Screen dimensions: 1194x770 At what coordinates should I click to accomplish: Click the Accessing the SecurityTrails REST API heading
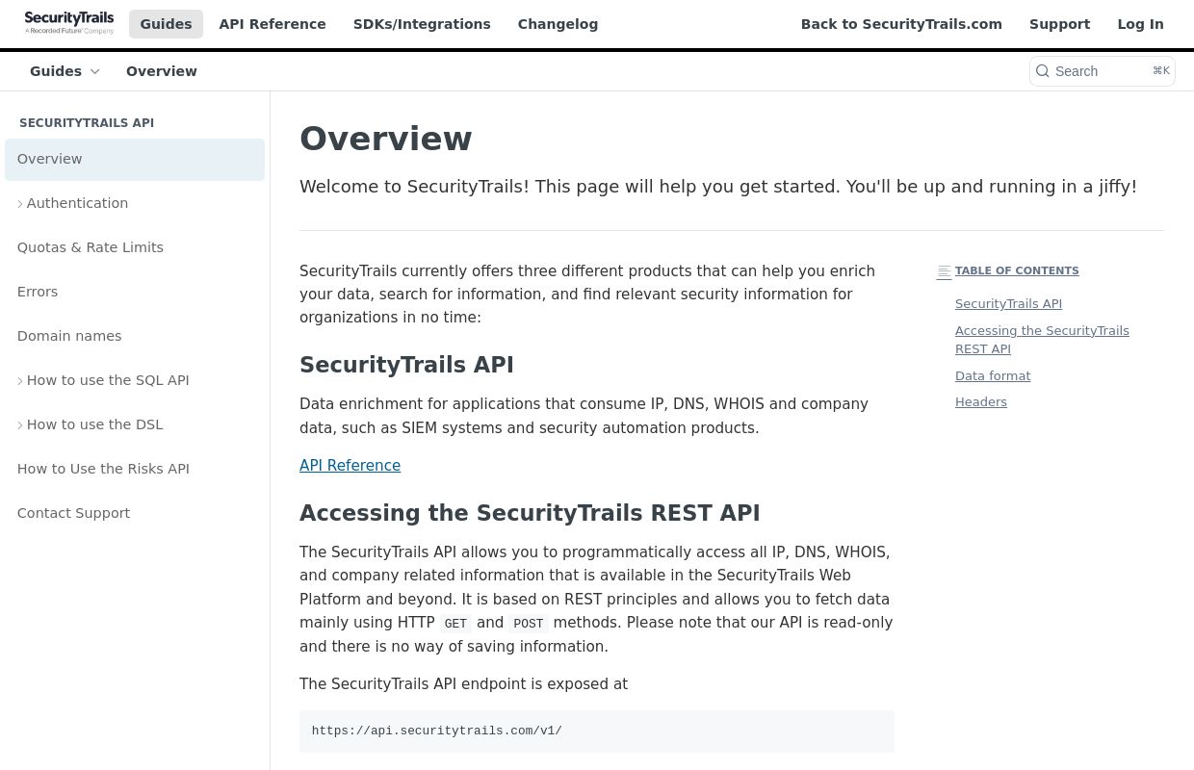click(530, 513)
